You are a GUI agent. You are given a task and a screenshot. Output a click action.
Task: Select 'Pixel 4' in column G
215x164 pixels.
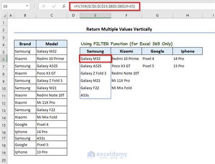click(157, 59)
